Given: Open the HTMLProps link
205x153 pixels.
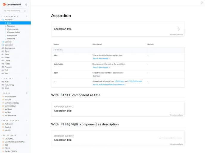Looking at the screenshot, I should coord(119,81).
